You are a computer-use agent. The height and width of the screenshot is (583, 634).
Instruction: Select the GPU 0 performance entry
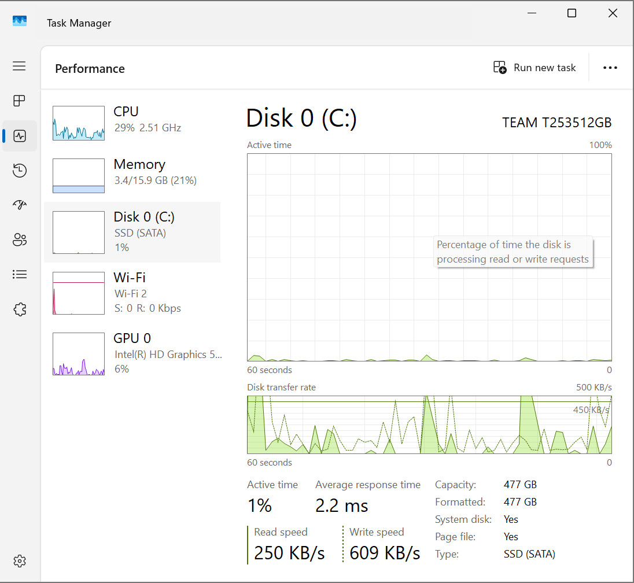[x=132, y=353]
